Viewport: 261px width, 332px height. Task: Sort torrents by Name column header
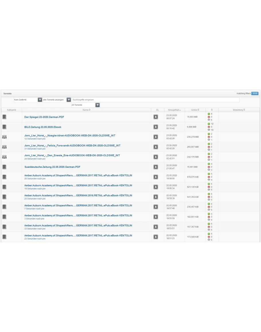coord(86,110)
